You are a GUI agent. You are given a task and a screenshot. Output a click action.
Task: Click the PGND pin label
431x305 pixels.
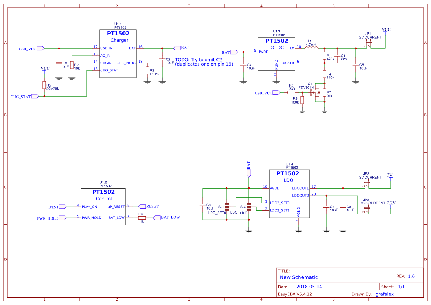click(x=276, y=65)
